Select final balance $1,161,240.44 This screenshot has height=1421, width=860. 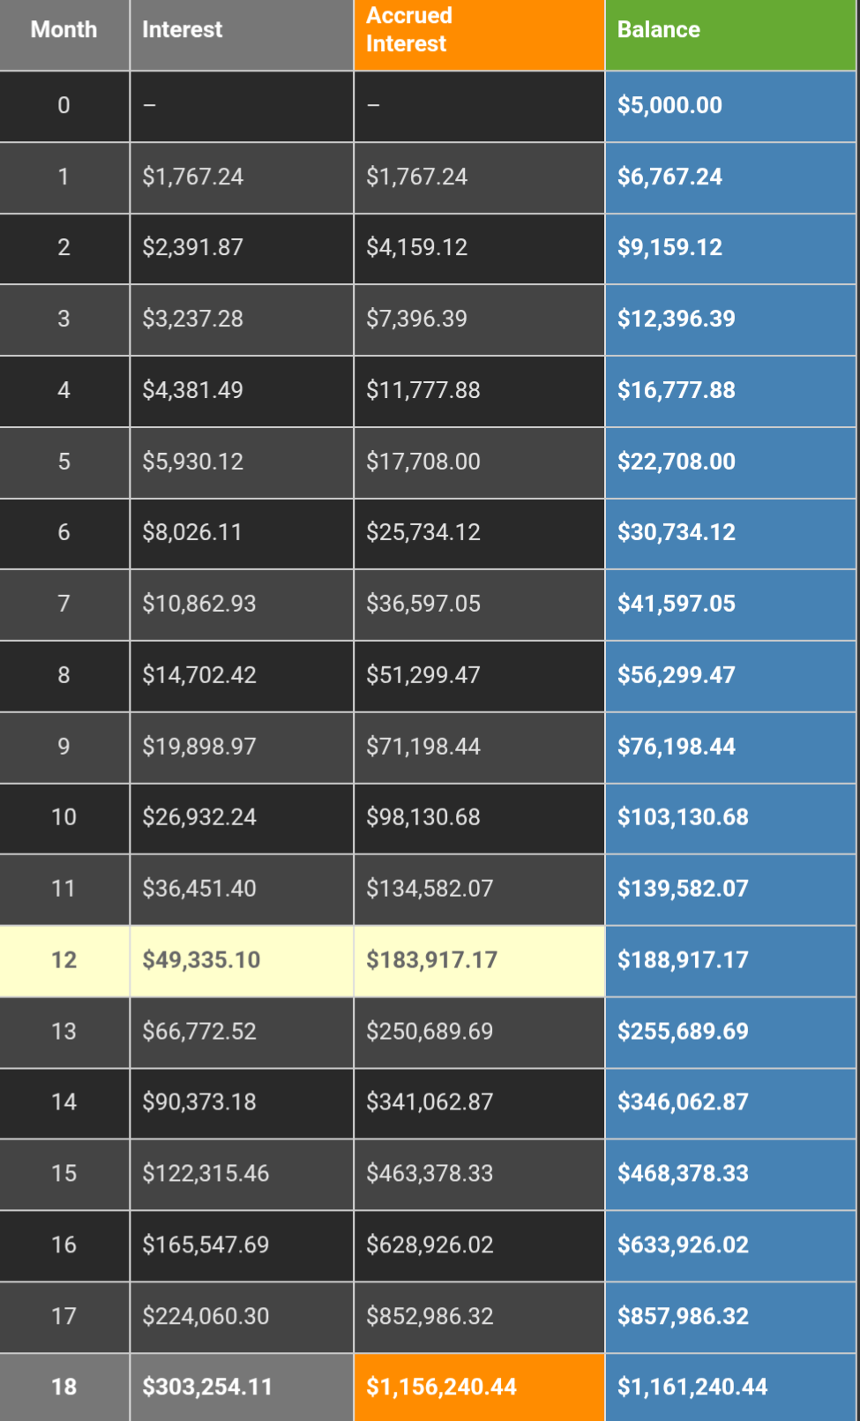[x=730, y=1387]
